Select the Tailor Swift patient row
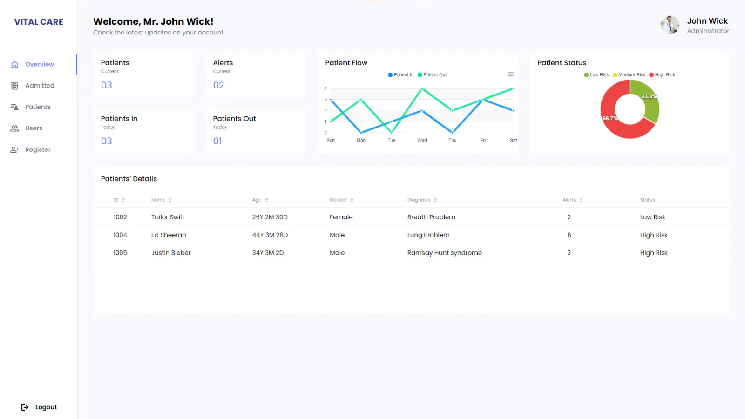 click(x=411, y=217)
